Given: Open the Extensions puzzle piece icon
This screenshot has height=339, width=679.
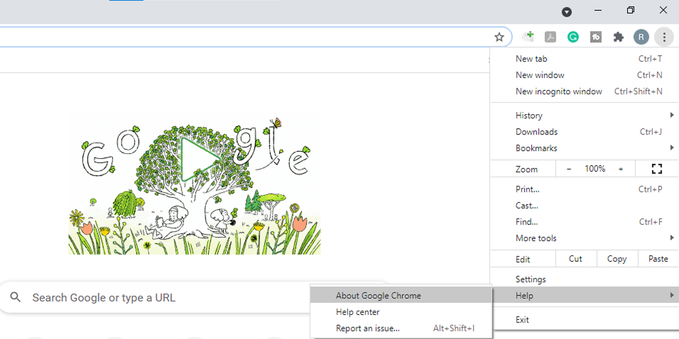Looking at the screenshot, I should [618, 37].
